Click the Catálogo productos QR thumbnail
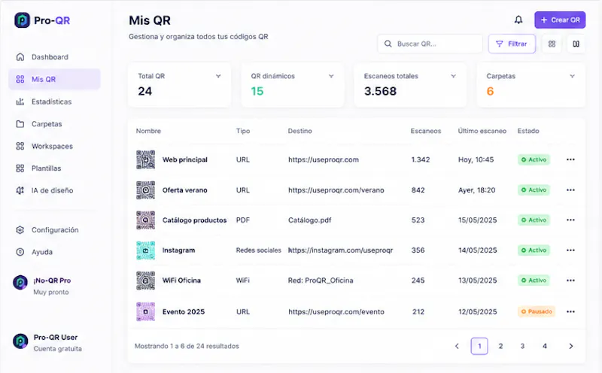 point(145,220)
